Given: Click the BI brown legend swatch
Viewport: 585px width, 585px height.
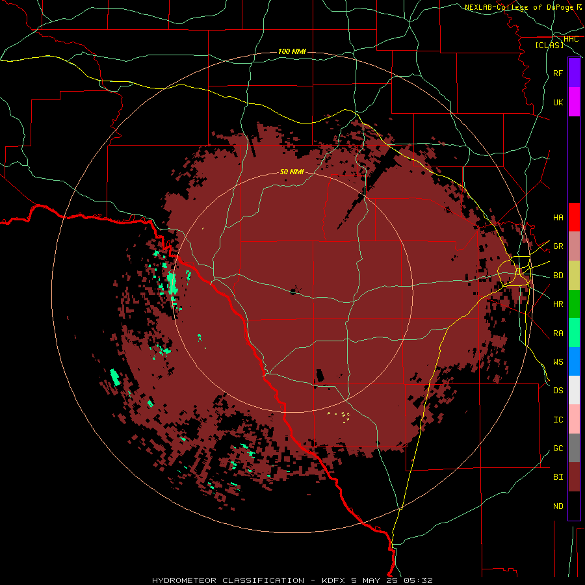Looking at the screenshot, I should coord(574,477).
